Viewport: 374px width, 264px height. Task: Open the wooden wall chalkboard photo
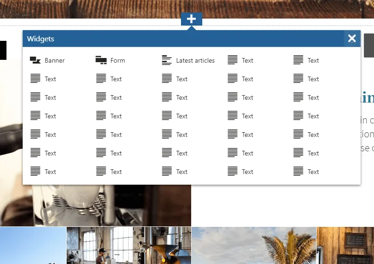345,245
